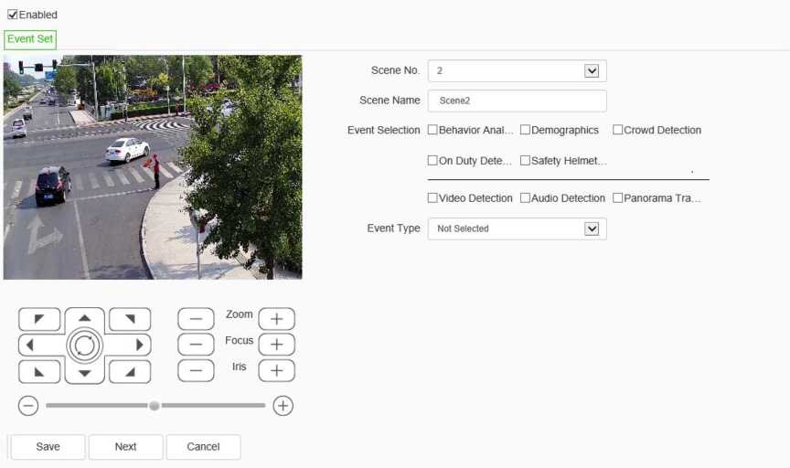Pan camera left with PTZ arrow
The width and height of the screenshot is (790, 468).
point(31,345)
